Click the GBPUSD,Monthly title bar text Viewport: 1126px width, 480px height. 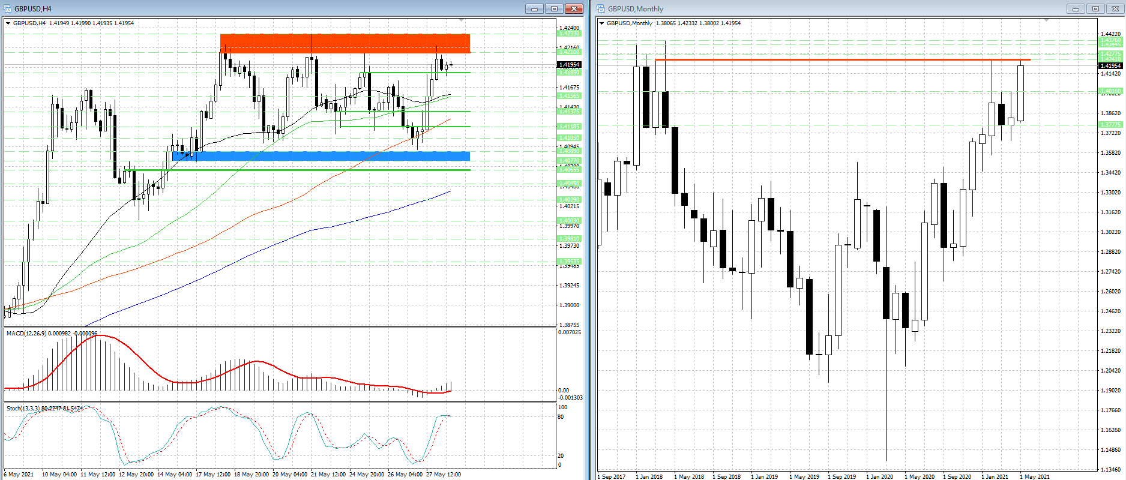pos(636,9)
